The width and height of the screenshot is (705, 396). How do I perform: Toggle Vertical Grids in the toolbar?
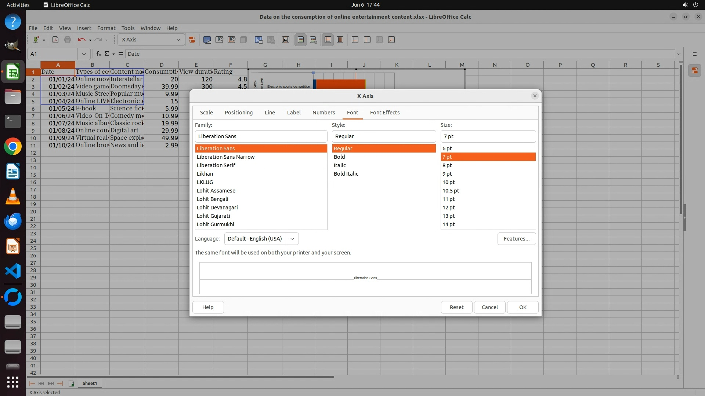point(340,40)
